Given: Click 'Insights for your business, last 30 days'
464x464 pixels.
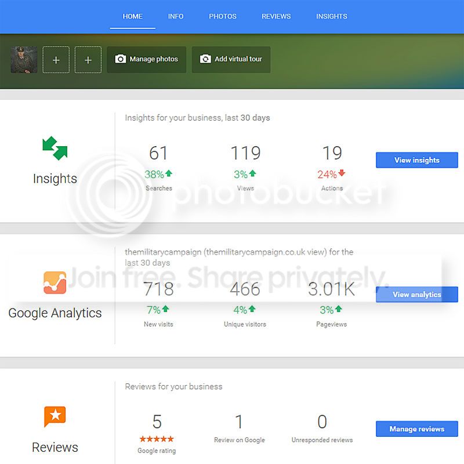Looking at the screenshot, I should (x=197, y=118).
